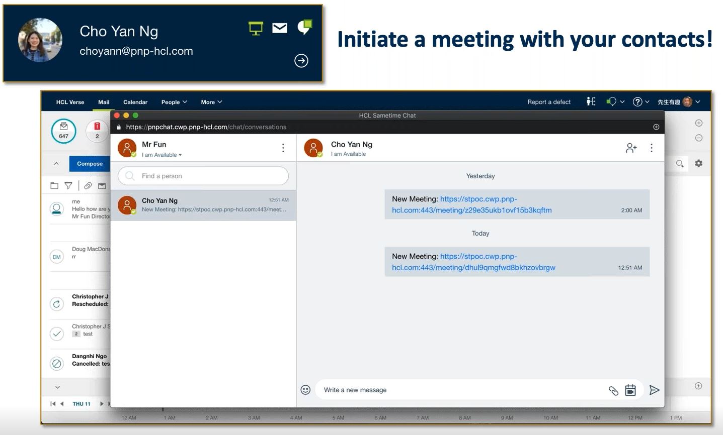Go to previous day in calendar bar
Screen dimensions: 723x435
point(62,404)
